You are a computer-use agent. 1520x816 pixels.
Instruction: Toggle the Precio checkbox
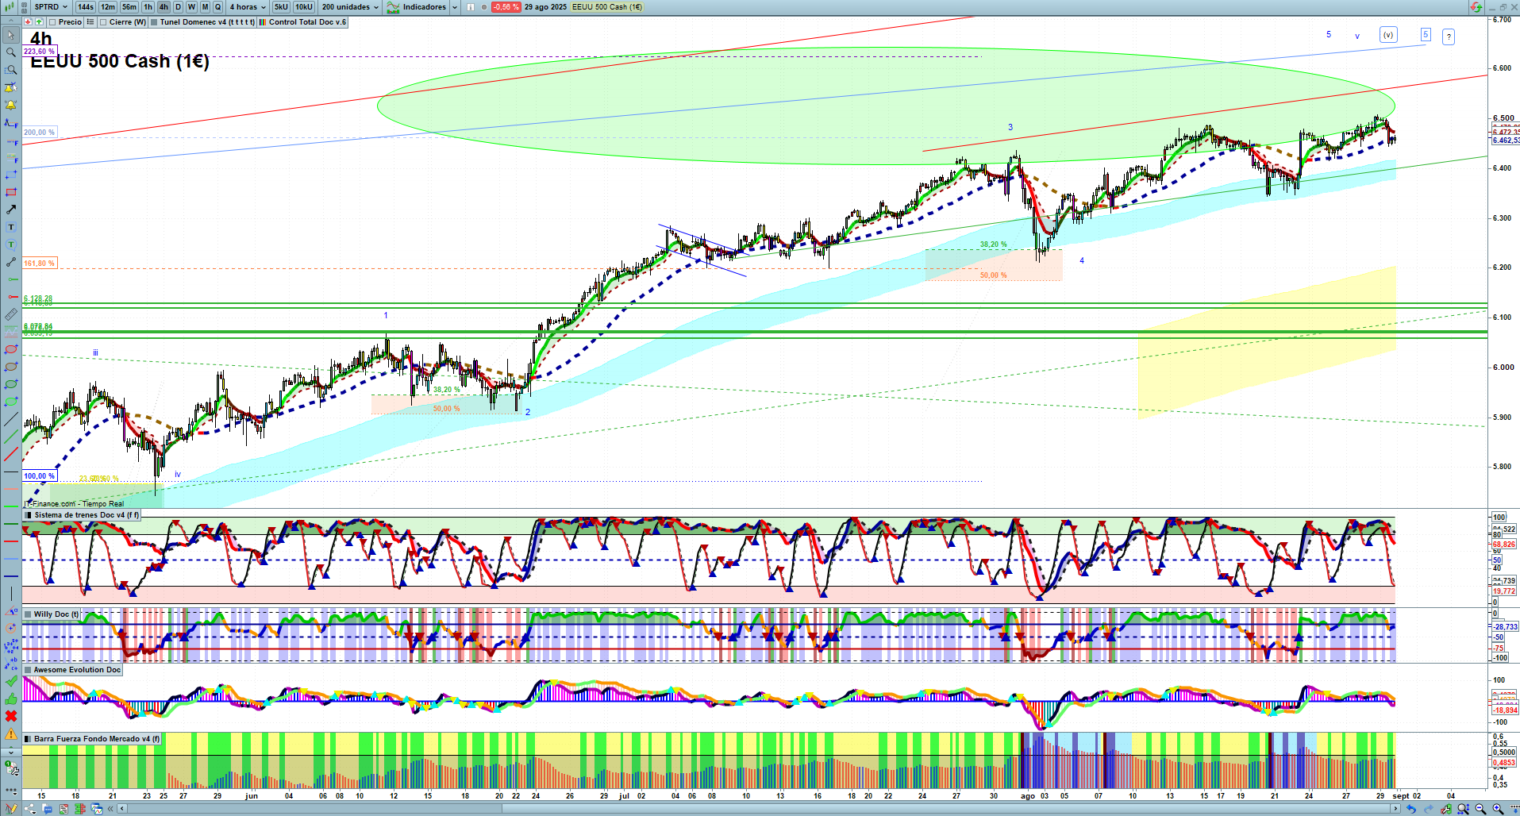51,22
